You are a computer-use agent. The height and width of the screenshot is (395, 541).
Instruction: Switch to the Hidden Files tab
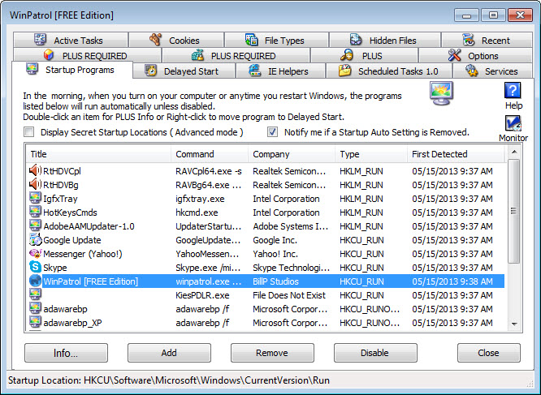(x=385, y=40)
